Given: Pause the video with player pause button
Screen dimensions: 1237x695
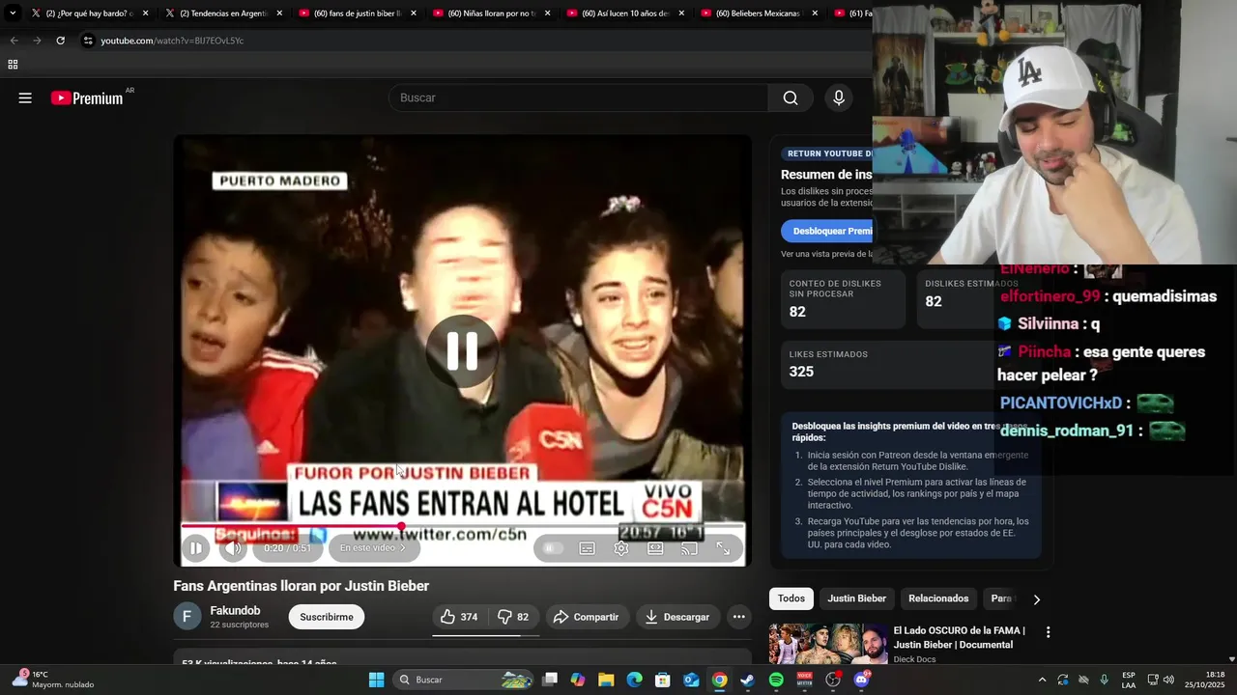Looking at the screenshot, I should coord(195,548).
